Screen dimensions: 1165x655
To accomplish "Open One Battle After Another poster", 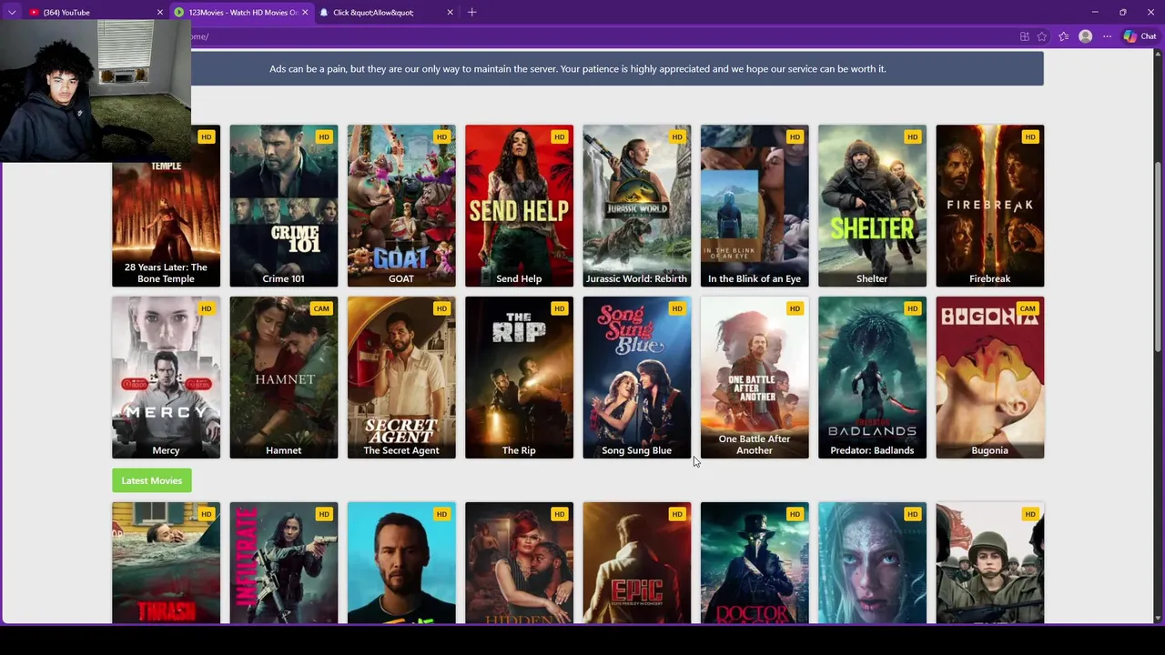I will (x=755, y=378).
